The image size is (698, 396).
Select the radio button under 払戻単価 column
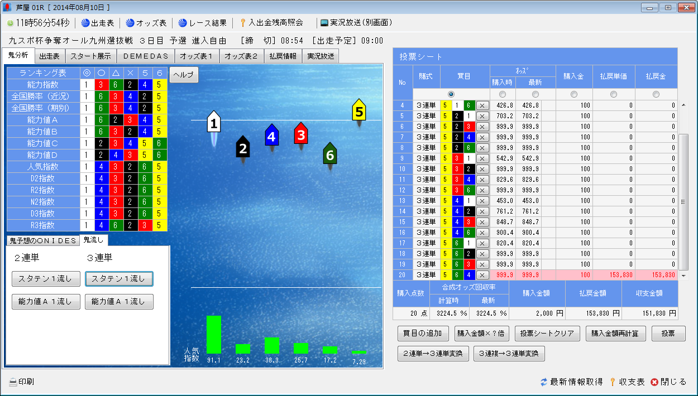(x=614, y=94)
